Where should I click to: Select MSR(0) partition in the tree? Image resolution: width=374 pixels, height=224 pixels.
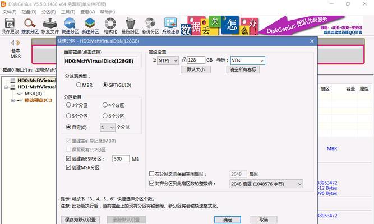pos(33,94)
